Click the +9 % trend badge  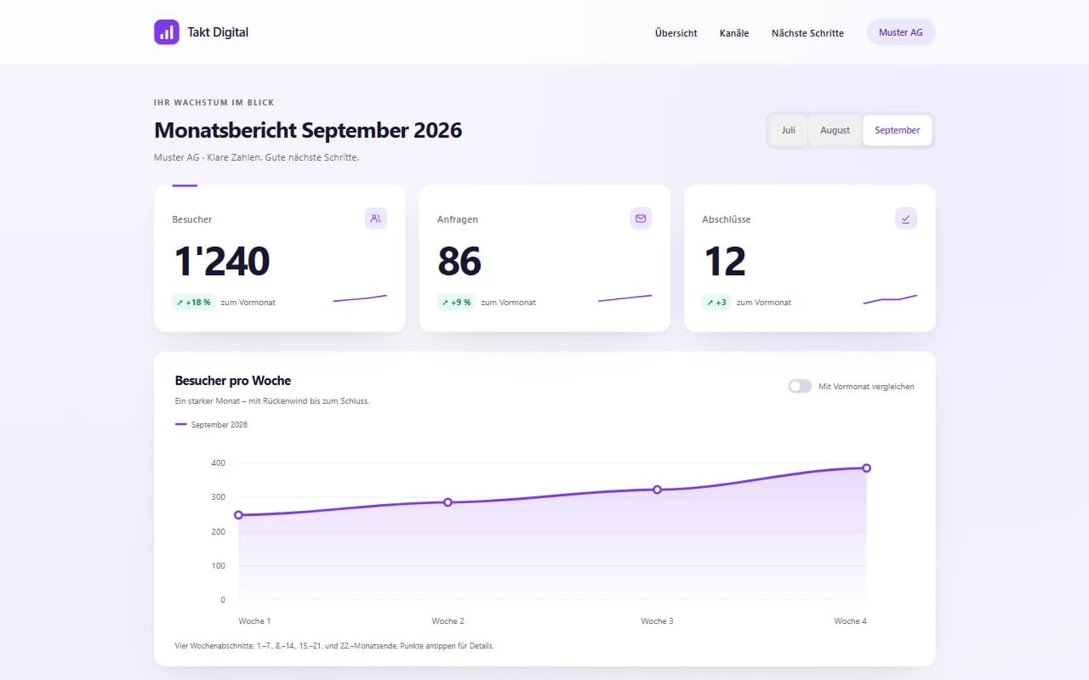[x=456, y=302]
